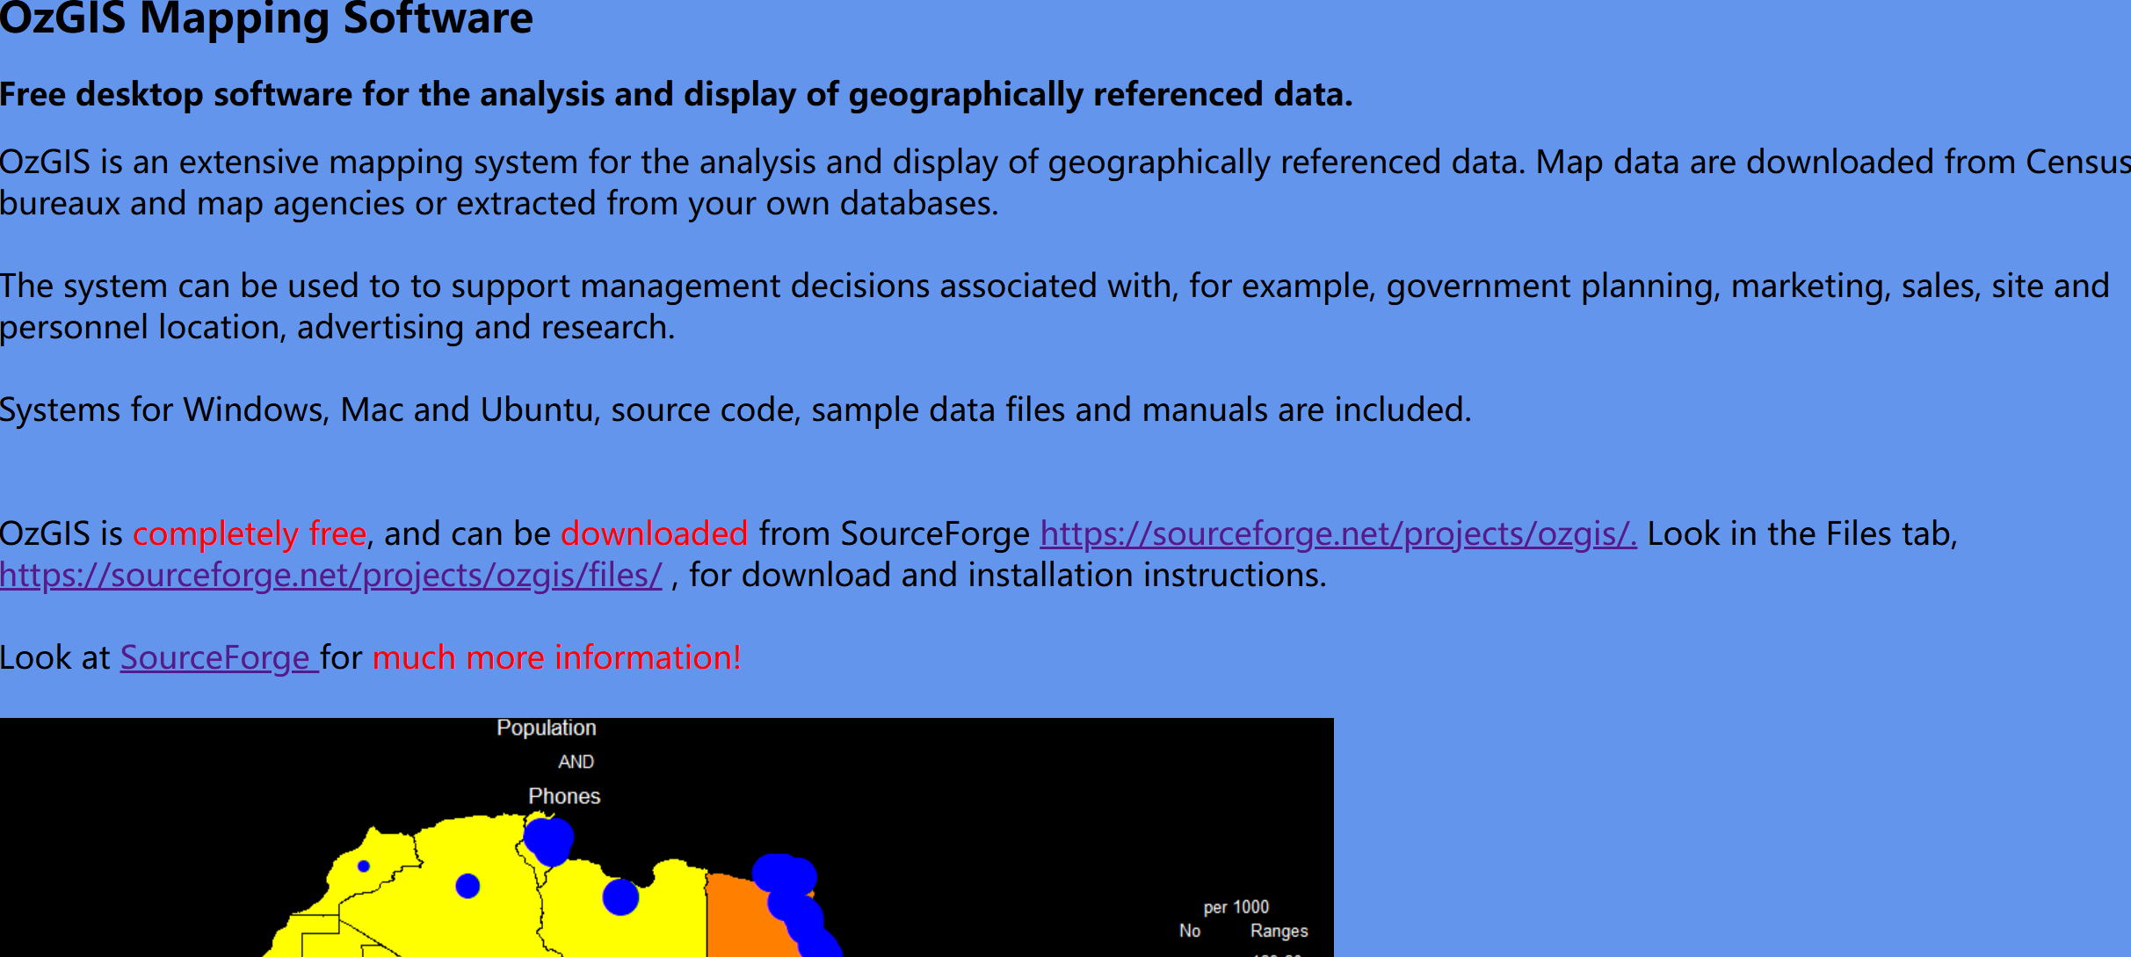Click the tiny blue dot on the left of the yellow region
2131x957 pixels.
point(364,866)
